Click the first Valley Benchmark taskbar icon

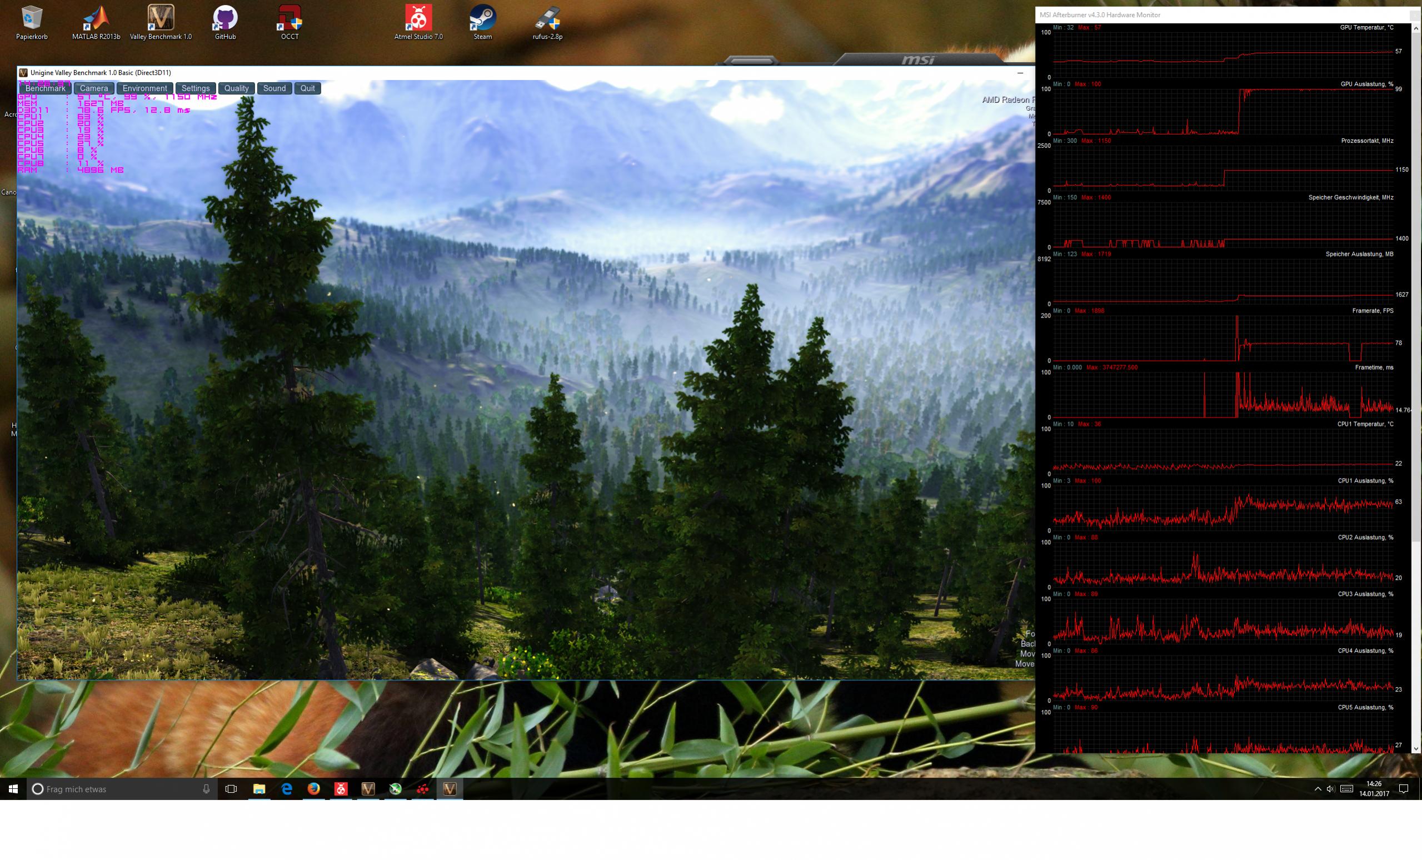point(368,788)
